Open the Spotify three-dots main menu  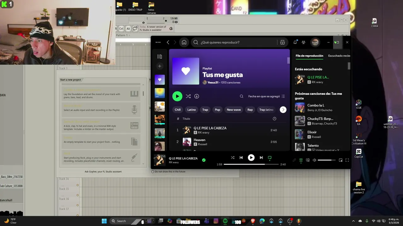point(158,42)
